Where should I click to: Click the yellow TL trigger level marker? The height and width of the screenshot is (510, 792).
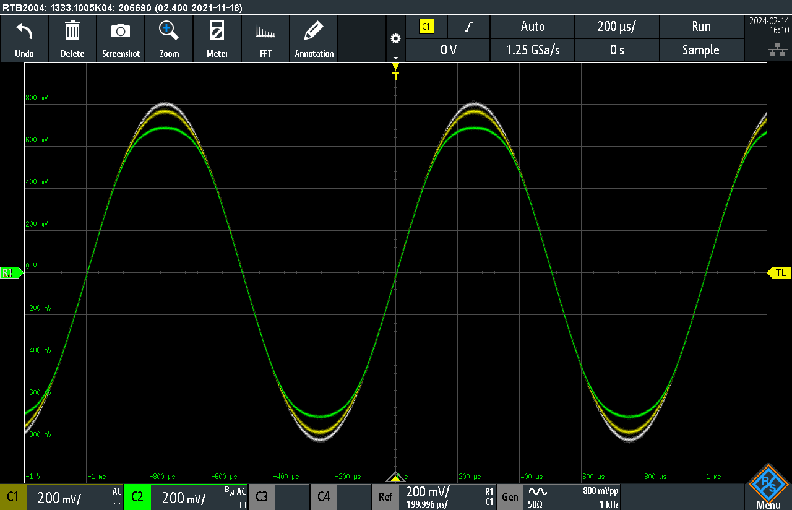(x=779, y=273)
